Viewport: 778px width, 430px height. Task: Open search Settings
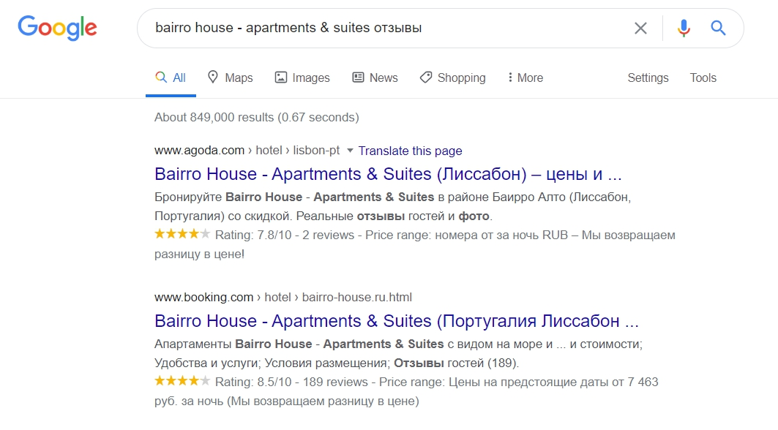[x=648, y=78]
